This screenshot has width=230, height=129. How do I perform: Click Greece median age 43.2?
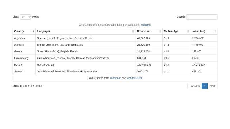[166, 52]
